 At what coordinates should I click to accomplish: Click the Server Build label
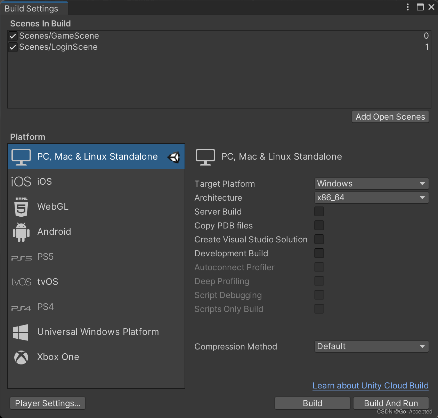(x=218, y=212)
